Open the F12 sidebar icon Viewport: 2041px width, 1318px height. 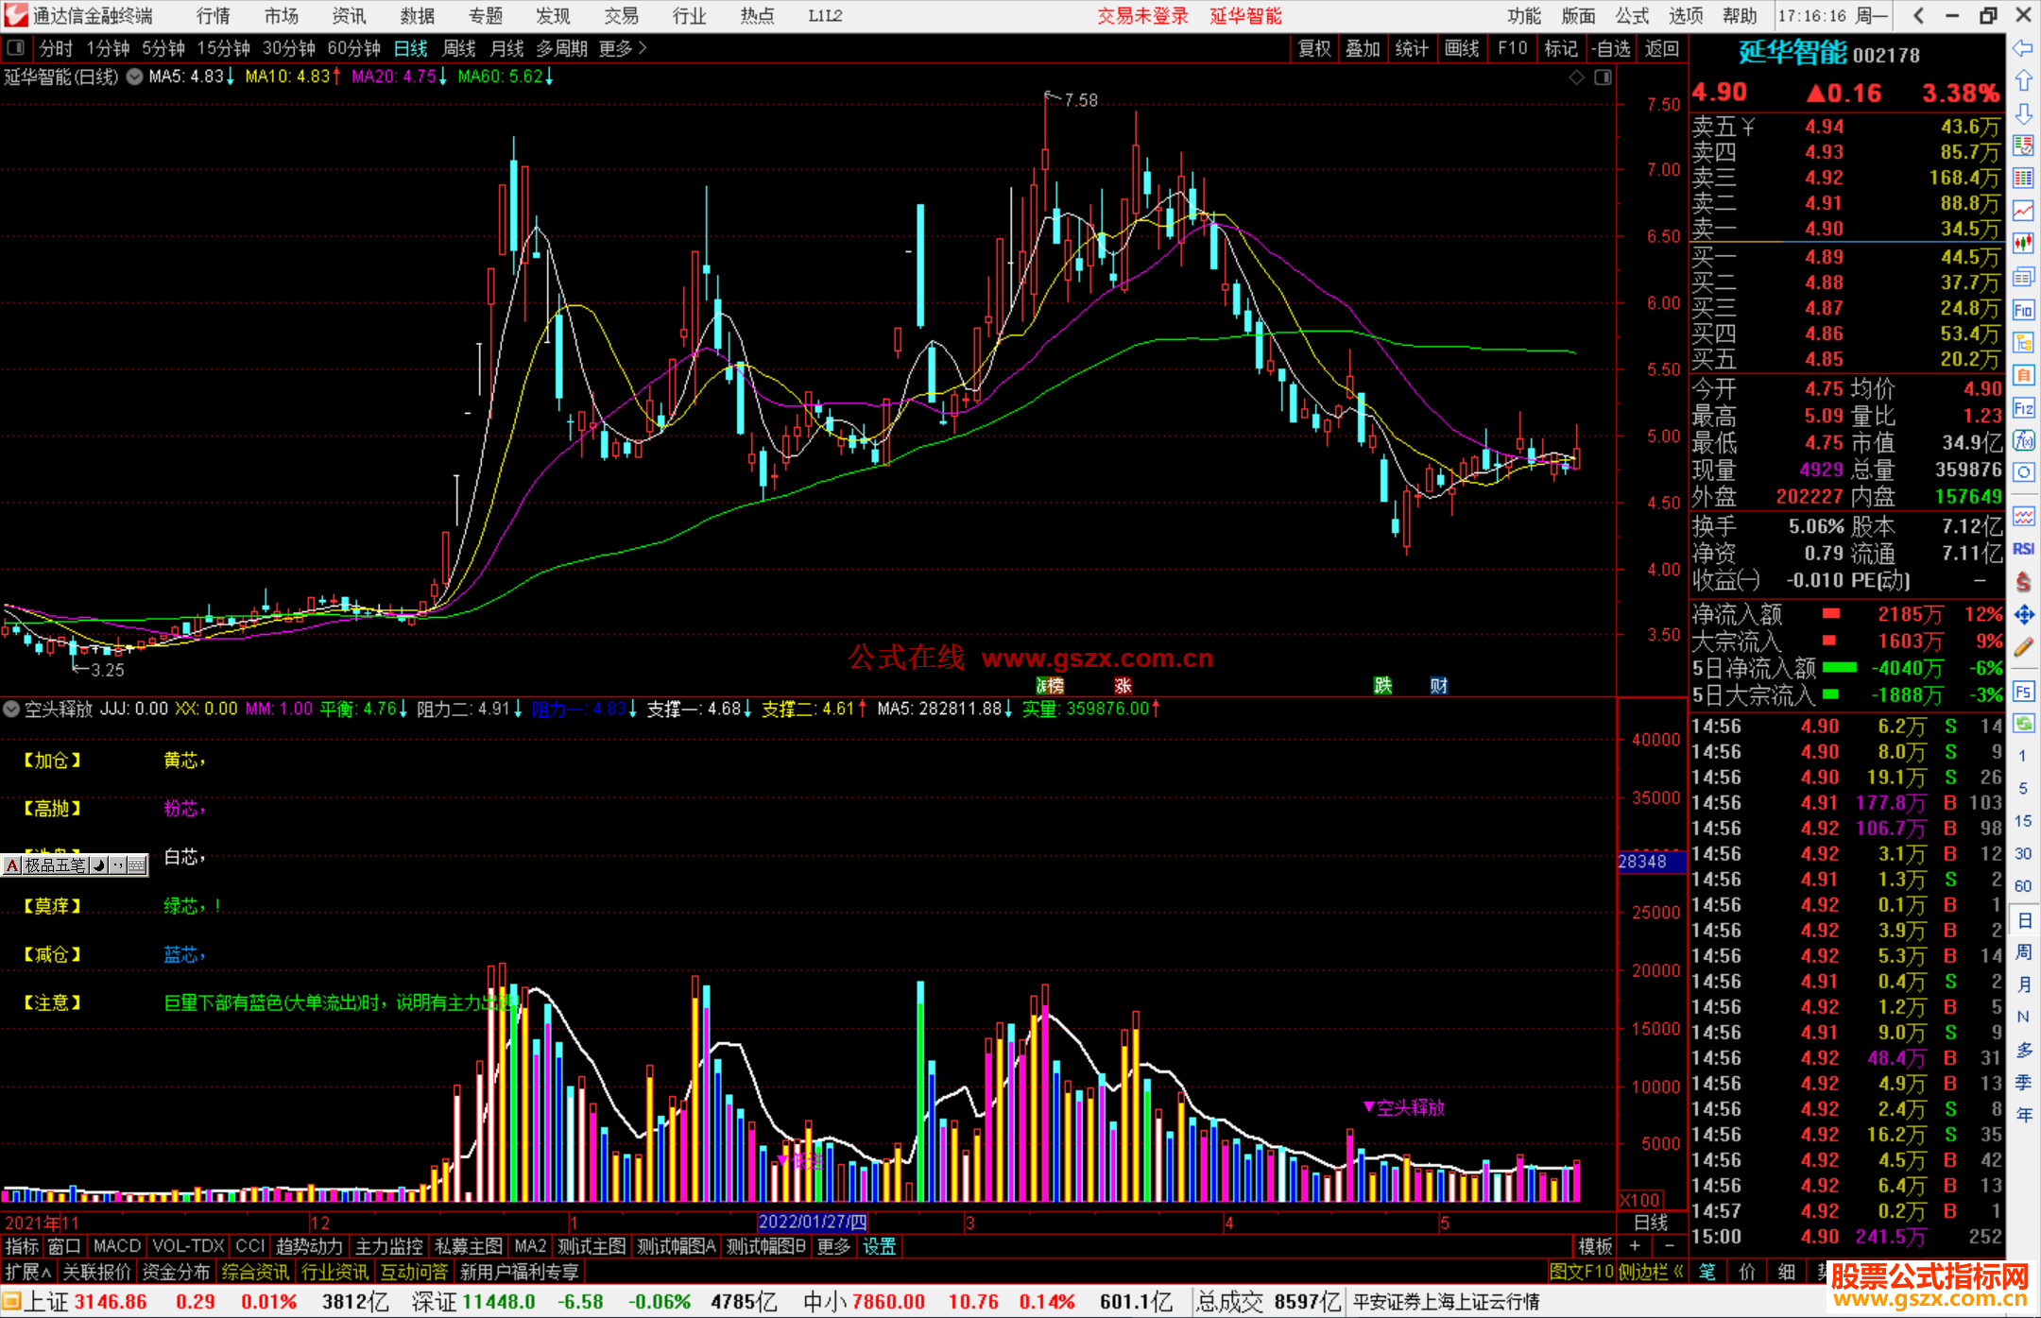(2023, 408)
